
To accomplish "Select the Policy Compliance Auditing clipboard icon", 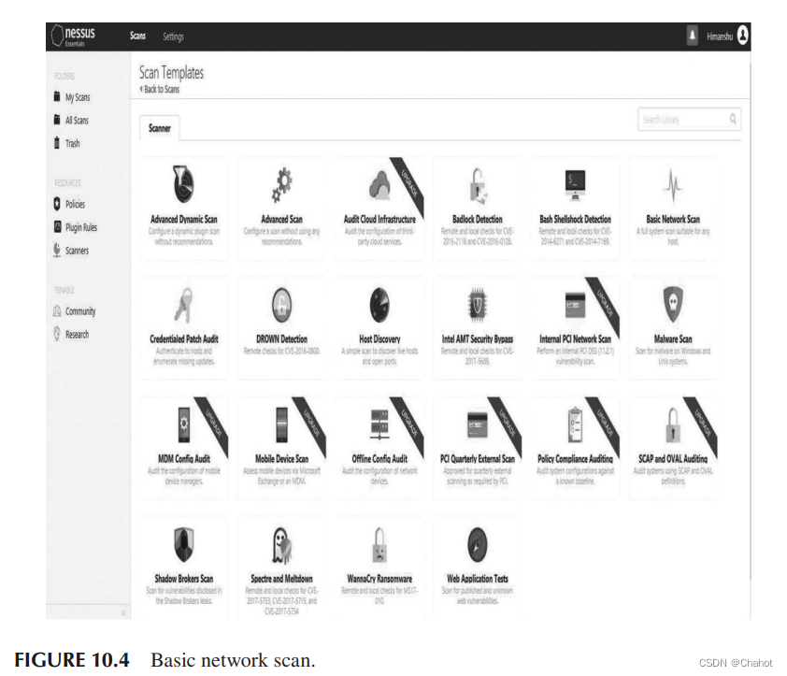I will (575, 424).
